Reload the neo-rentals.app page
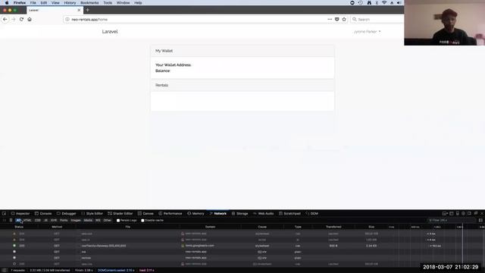This screenshot has width=485, height=273. [x=21, y=19]
